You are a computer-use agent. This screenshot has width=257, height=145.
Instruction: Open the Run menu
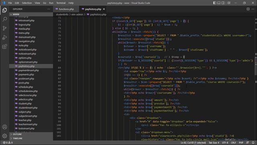pyautogui.click(x=51, y=3)
